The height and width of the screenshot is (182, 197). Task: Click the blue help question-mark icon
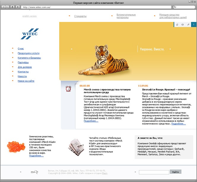point(194,25)
